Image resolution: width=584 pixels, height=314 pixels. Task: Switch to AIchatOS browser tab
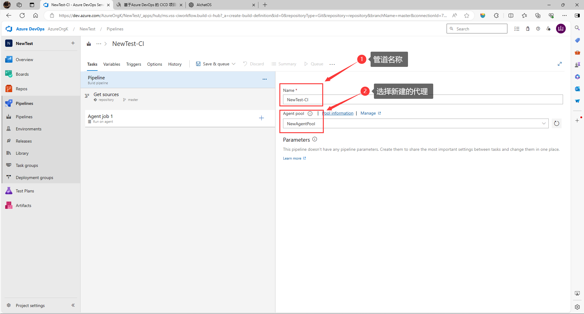pos(221,5)
